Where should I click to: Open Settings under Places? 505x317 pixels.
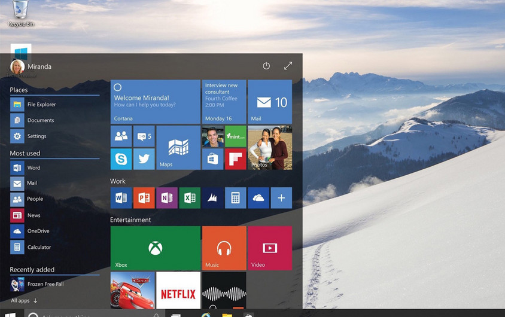click(28, 136)
